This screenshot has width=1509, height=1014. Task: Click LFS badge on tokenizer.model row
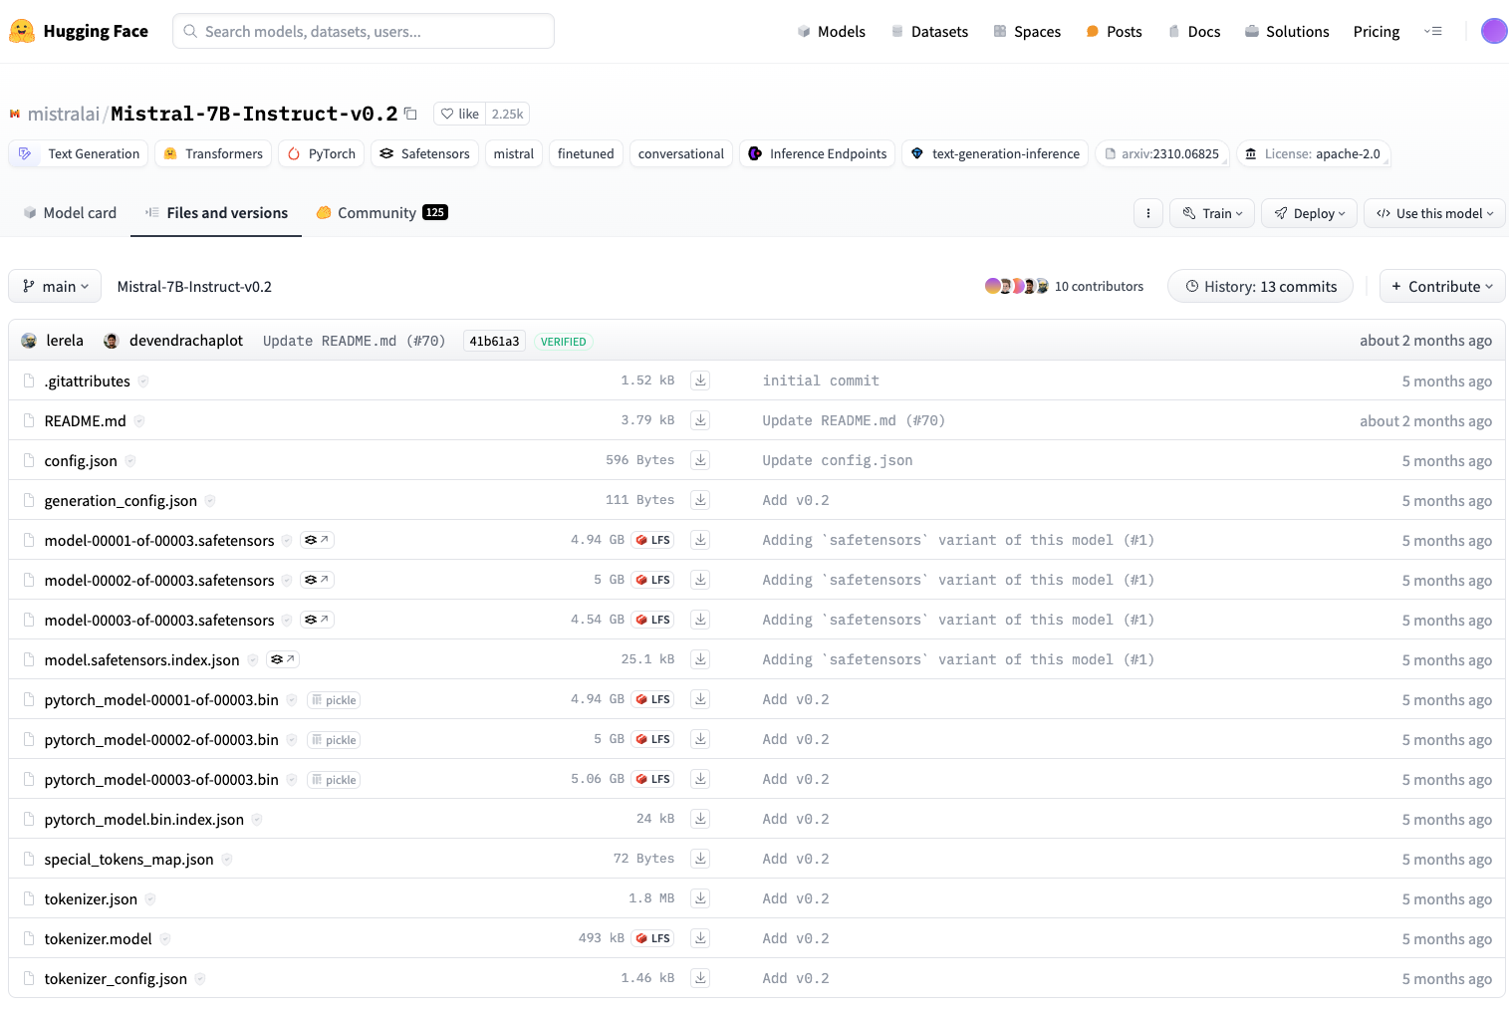tap(652, 938)
